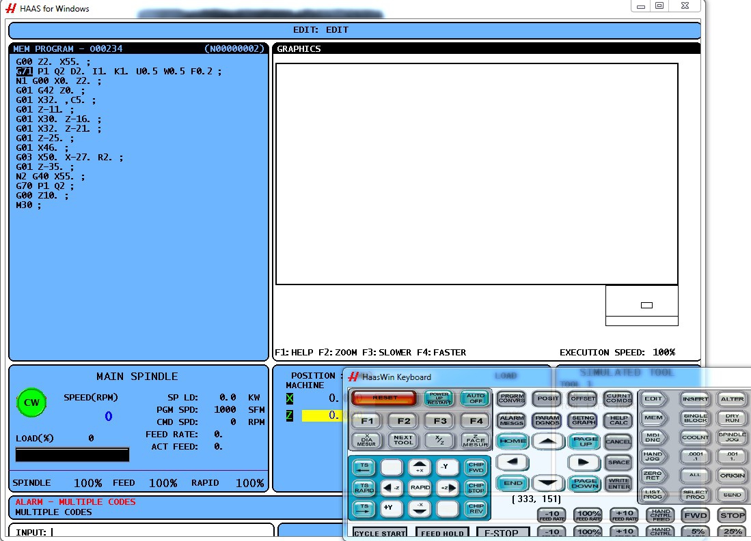Toggle SINGLE BLOCK mode

click(x=695, y=418)
